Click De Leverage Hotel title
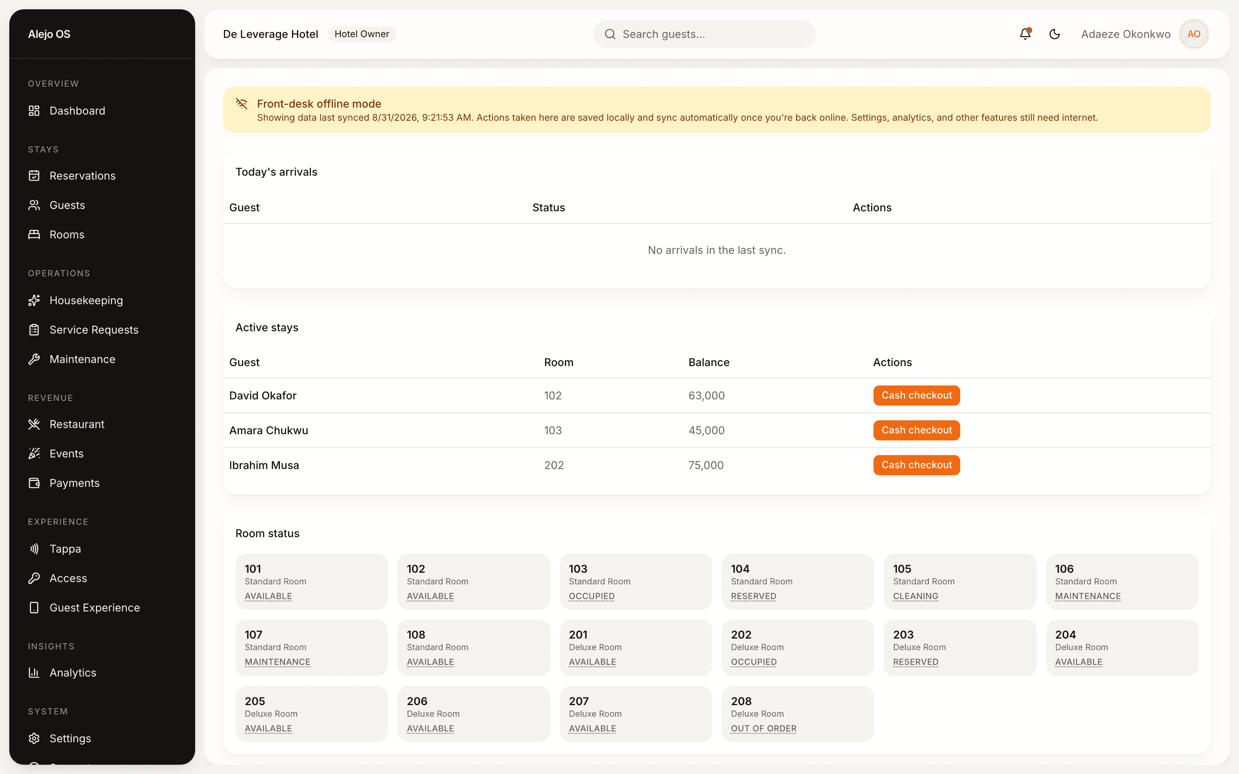The height and width of the screenshot is (774, 1239). pos(270,34)
